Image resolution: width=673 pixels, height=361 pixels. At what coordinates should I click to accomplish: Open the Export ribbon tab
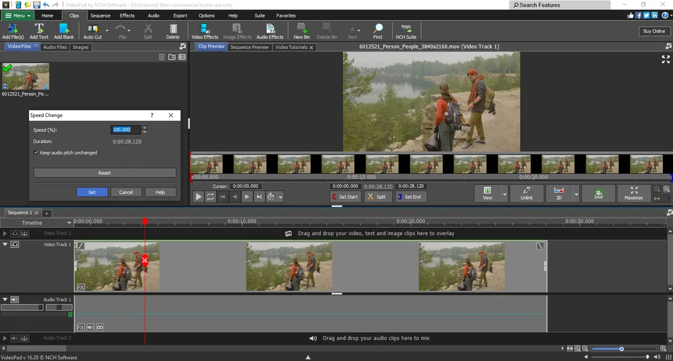coord(180,15)
